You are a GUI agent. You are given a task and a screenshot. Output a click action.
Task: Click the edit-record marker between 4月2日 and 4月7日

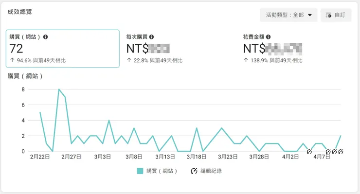pyautogui.click(x=309, y=152)
